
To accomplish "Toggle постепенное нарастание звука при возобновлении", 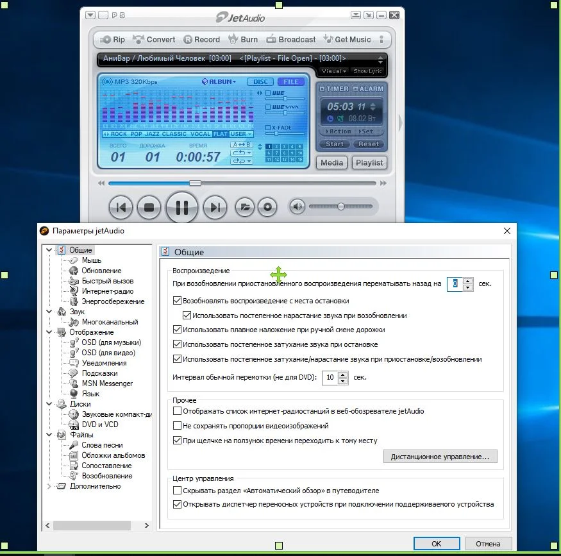I will pos(187,316).
